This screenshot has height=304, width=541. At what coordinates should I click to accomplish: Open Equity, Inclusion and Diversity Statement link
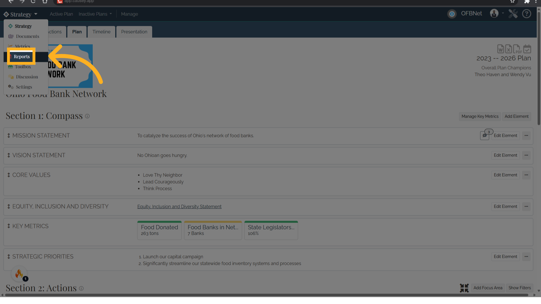click(179, 207)
